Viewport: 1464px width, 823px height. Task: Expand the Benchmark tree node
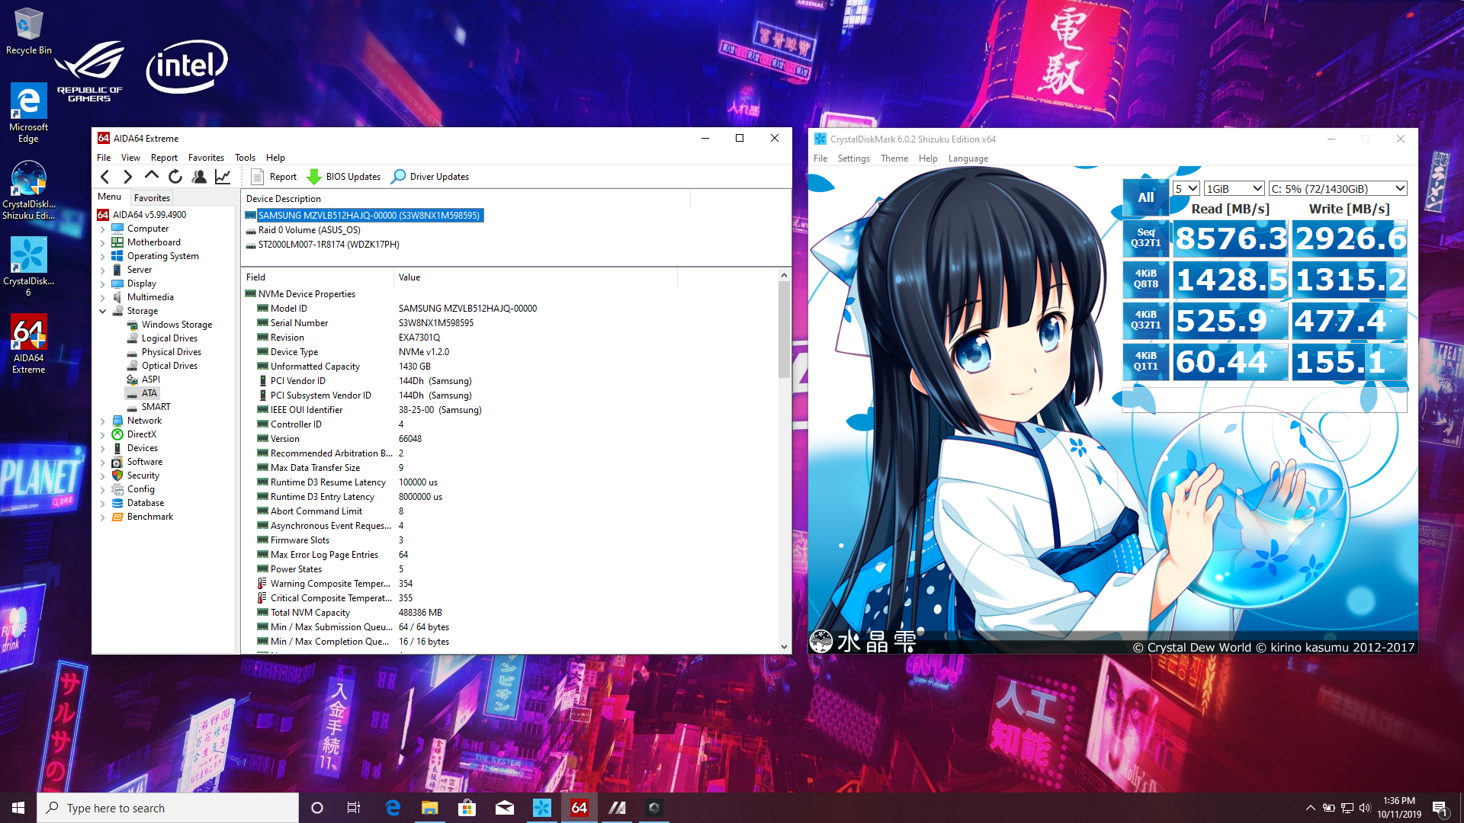(x=102, y=517)
